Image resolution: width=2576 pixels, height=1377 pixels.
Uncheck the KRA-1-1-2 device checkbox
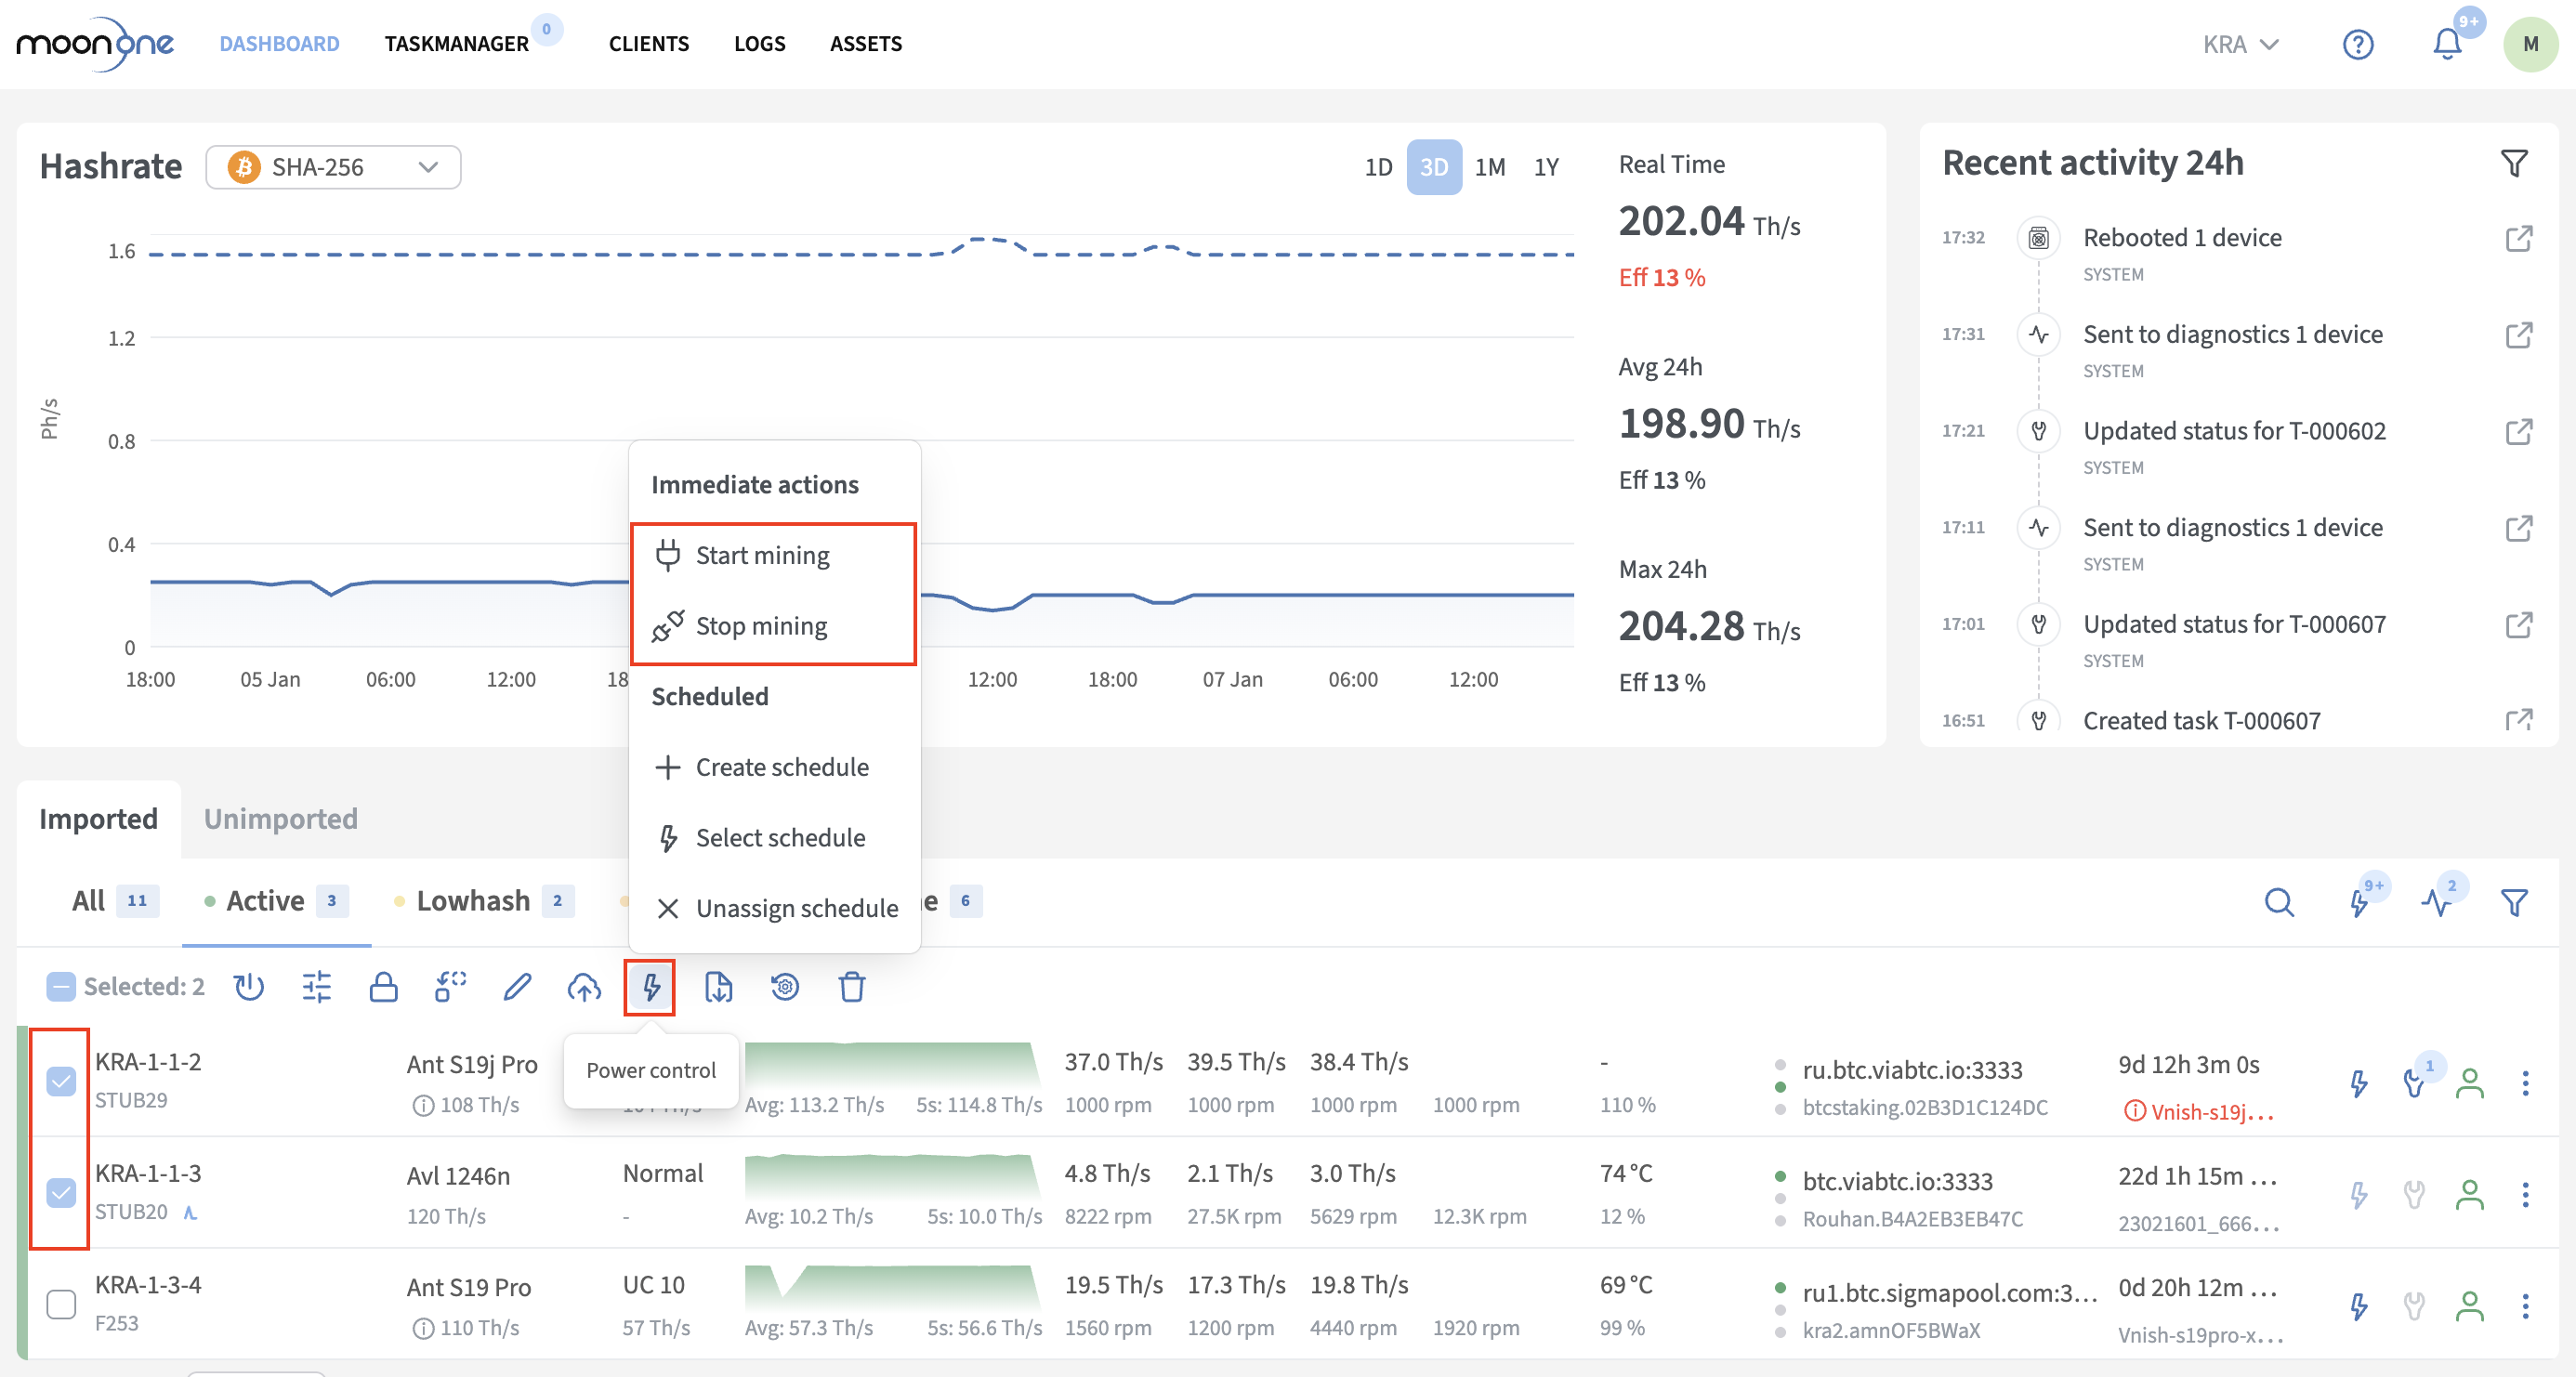click(61, 1081)
